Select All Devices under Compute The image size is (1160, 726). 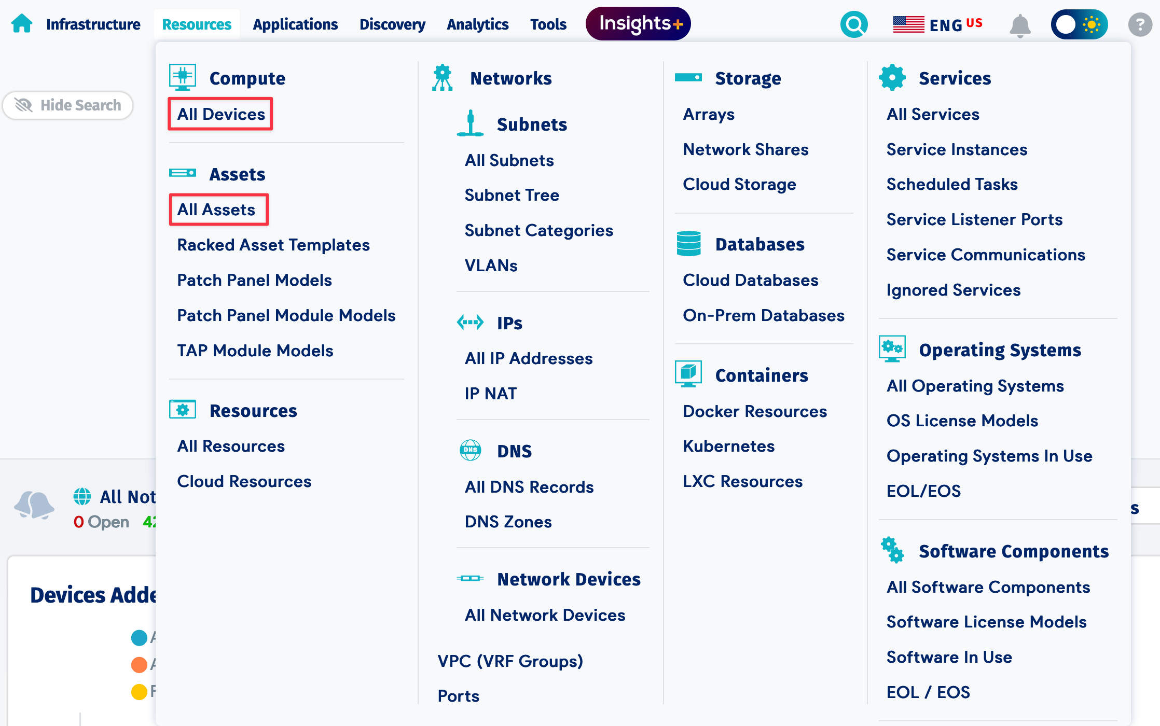point(221,114)
